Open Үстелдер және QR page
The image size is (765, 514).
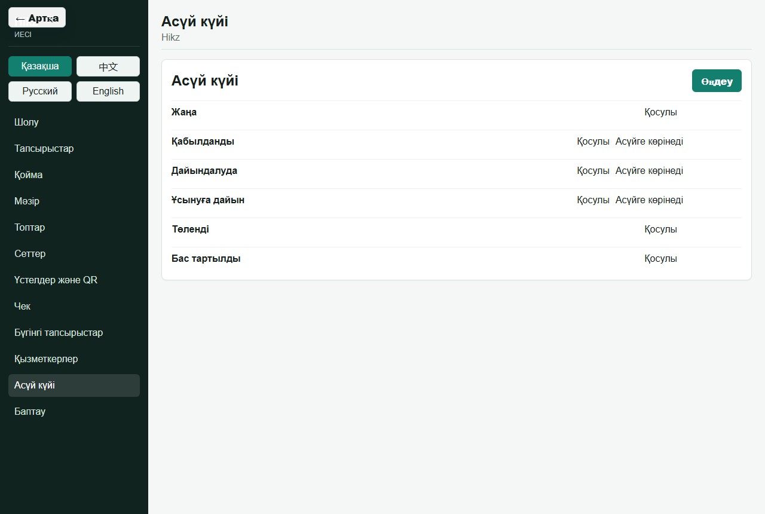pos(74,280)
